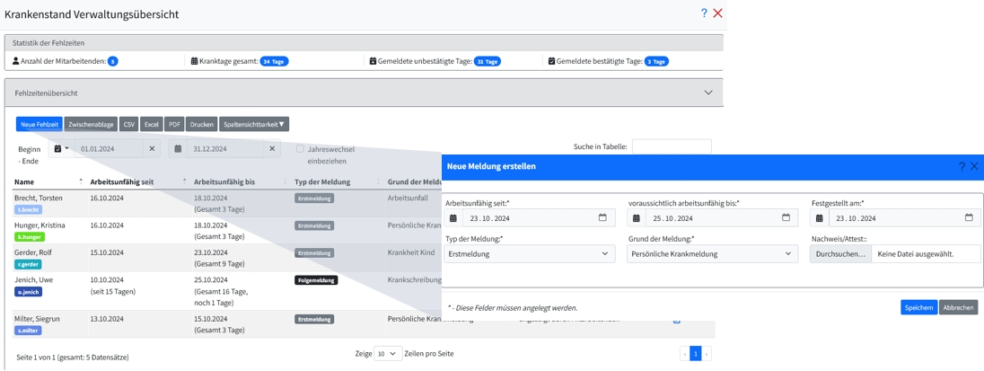The image size is (984, 371).
Task: Open Spaltensichtbarkeit dropdown
Action: (254, 124)
